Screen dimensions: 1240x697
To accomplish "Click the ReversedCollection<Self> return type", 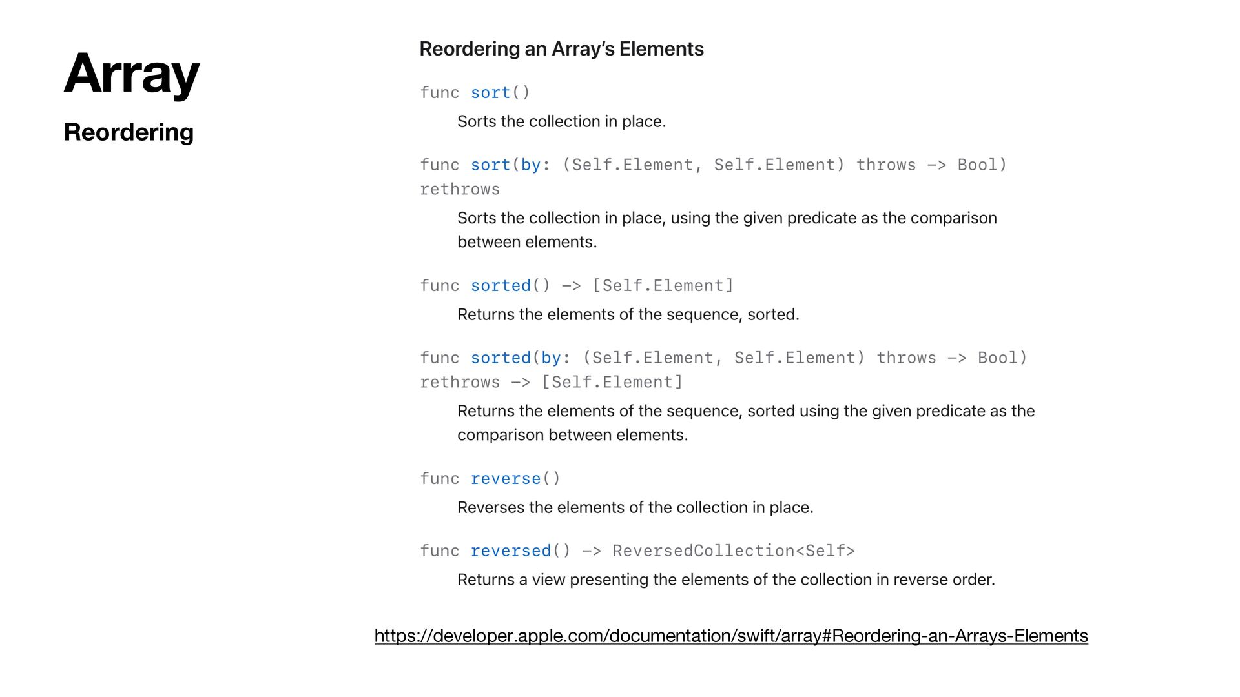I will coord(734,551).
